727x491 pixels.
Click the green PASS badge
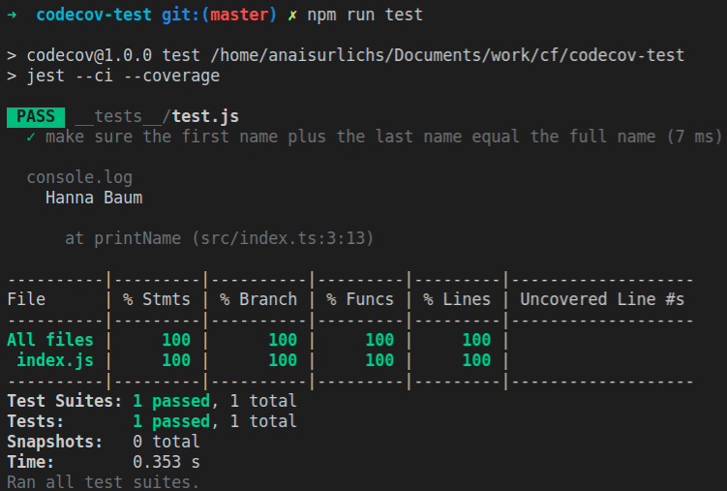[35, 117]
